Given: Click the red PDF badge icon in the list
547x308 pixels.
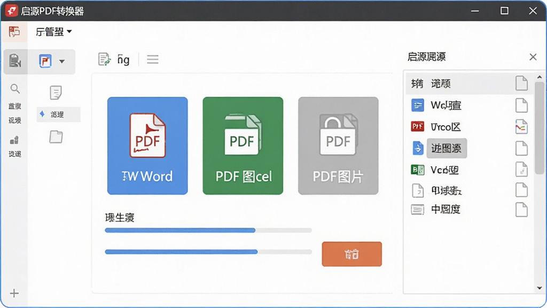Looking at the screenshot, I should click(x=418, y=126).
